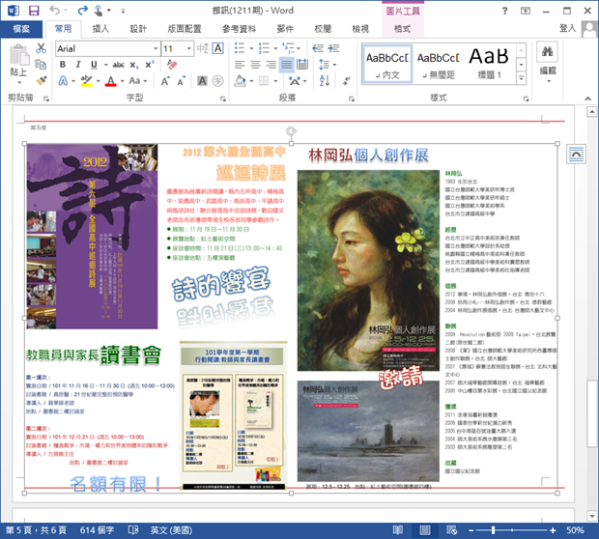Apply the 無間距 style

pos(439,64)
